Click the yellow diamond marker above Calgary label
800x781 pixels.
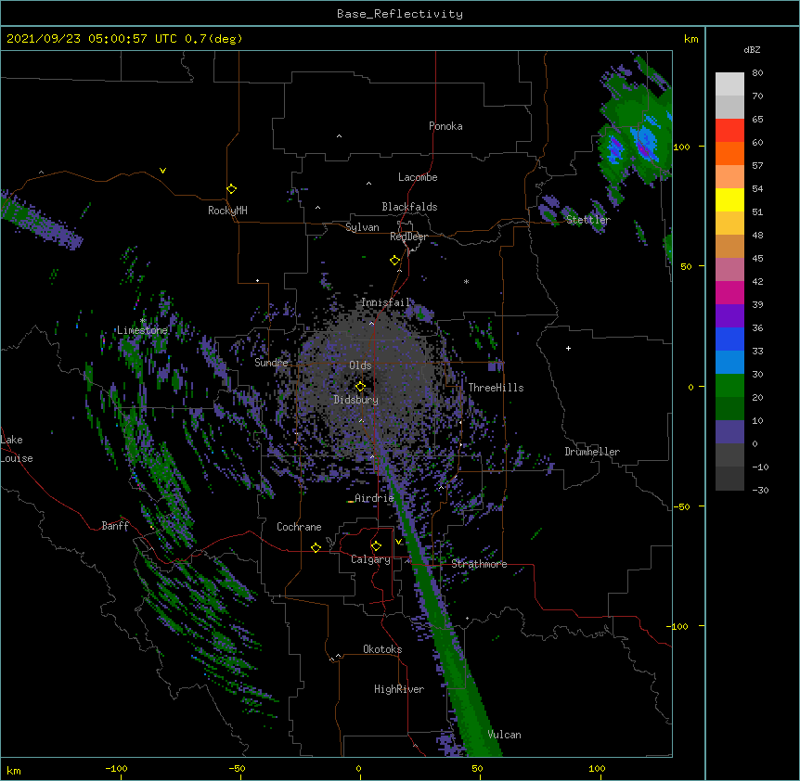376,546
